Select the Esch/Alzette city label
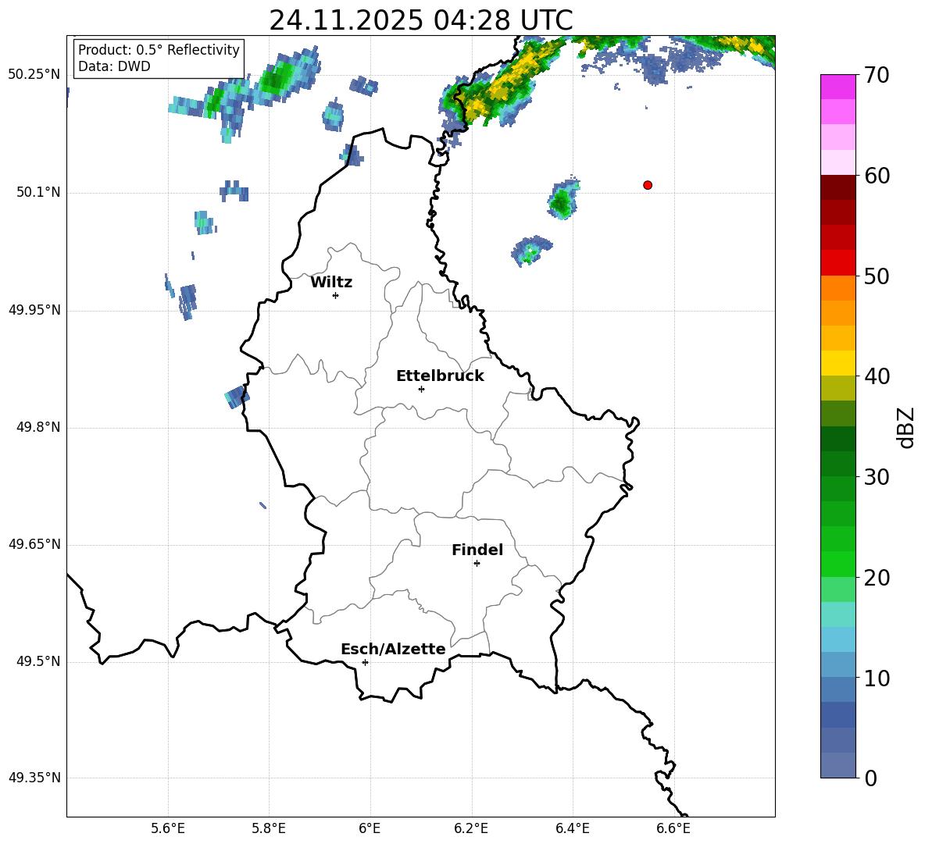This screenshot has width=925, height=844. (393, 649)
